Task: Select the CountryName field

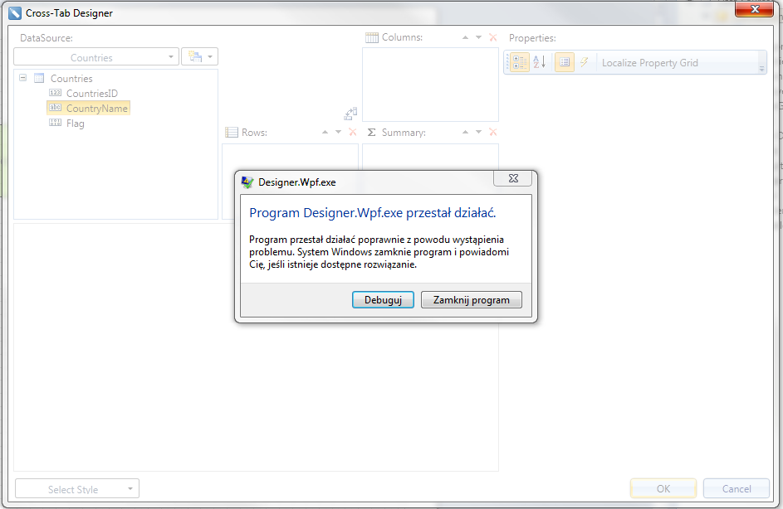Action: click(89, 108)
